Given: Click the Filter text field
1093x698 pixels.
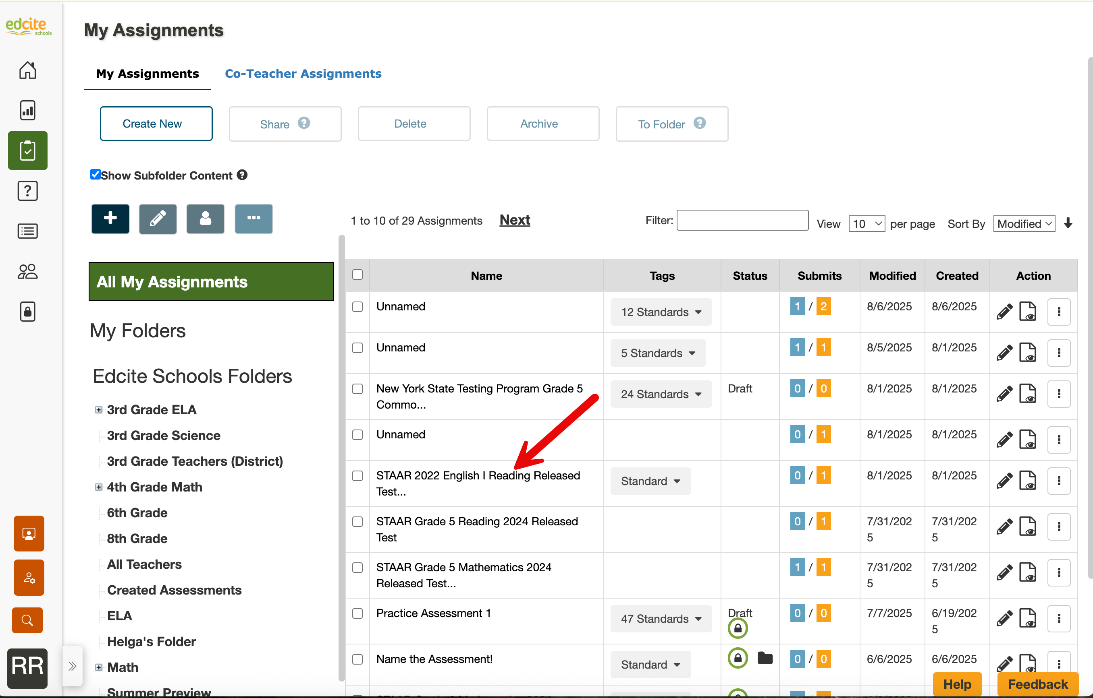Looking at the screenshot, I should pyautogui.click(x=742, y=220).
